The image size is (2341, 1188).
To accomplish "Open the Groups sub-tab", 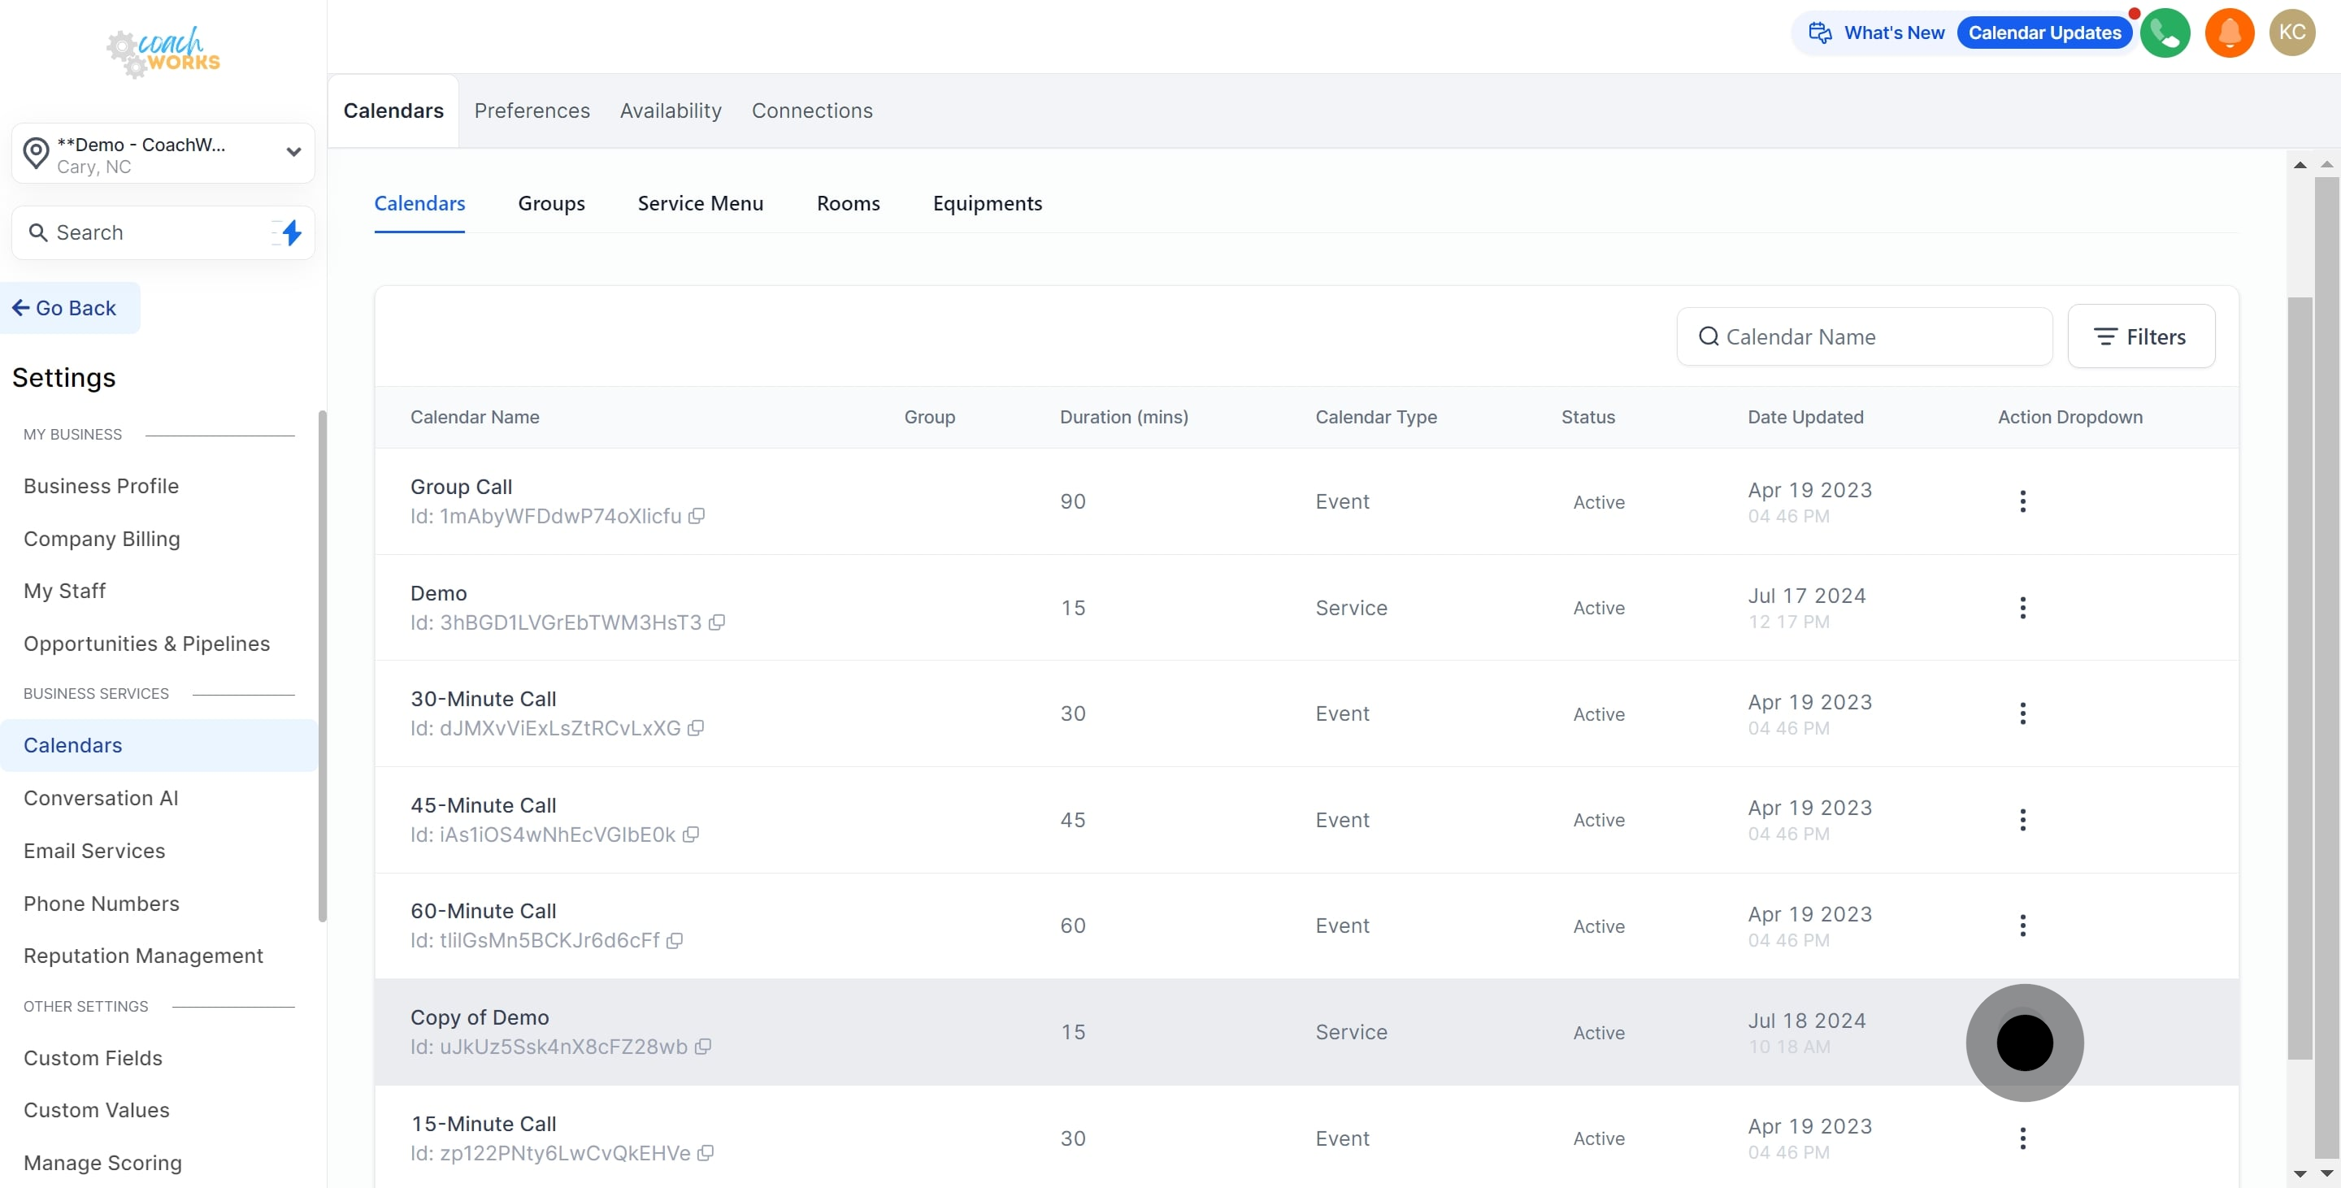I will [x=551, y=203].
